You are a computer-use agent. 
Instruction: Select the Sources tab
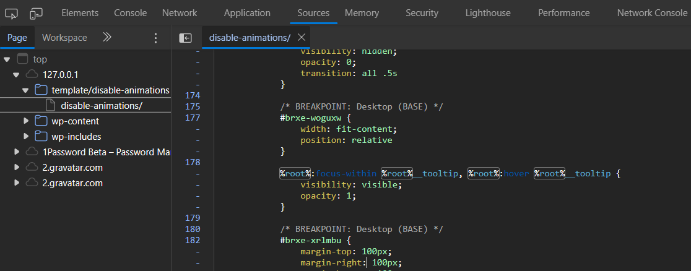313,13
